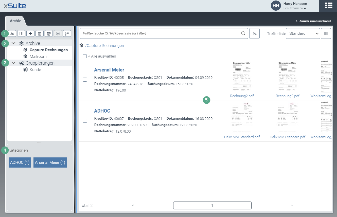Switch result view with the grid icon
Viewport: 337px width, 217px height.
click(x=326, y=33)
